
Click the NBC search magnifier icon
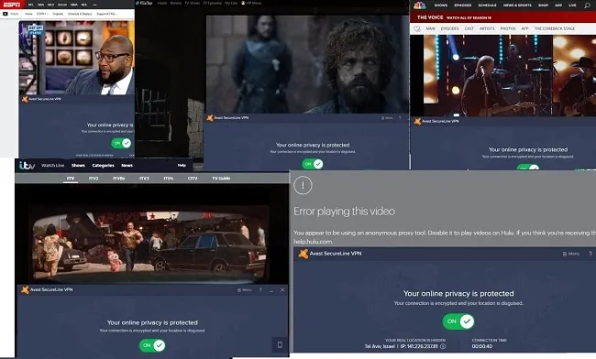tap(588, 5)
